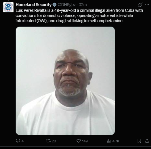Click the word methamphetamine in the post
The width and height of the screenshot is (151, 149).
106,21
